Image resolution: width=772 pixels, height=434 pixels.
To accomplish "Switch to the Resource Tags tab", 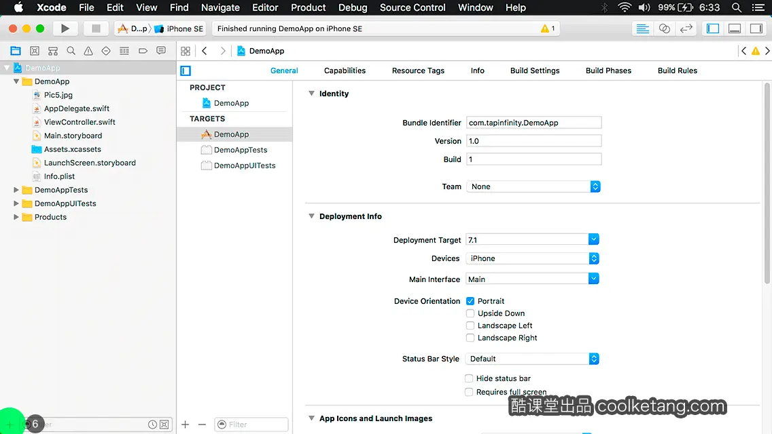I will [418, 71].
